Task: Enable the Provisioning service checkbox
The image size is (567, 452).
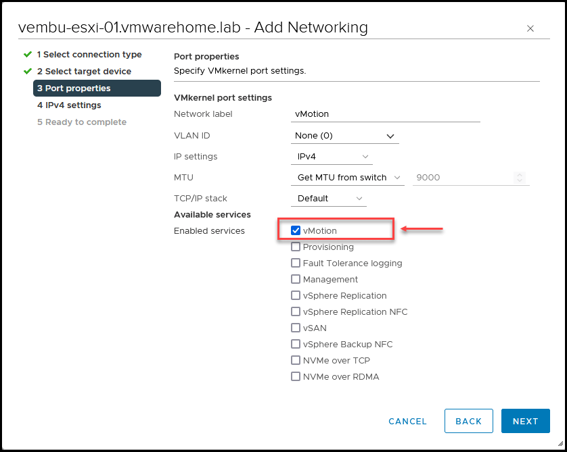Action: click(x=296, y=247)
